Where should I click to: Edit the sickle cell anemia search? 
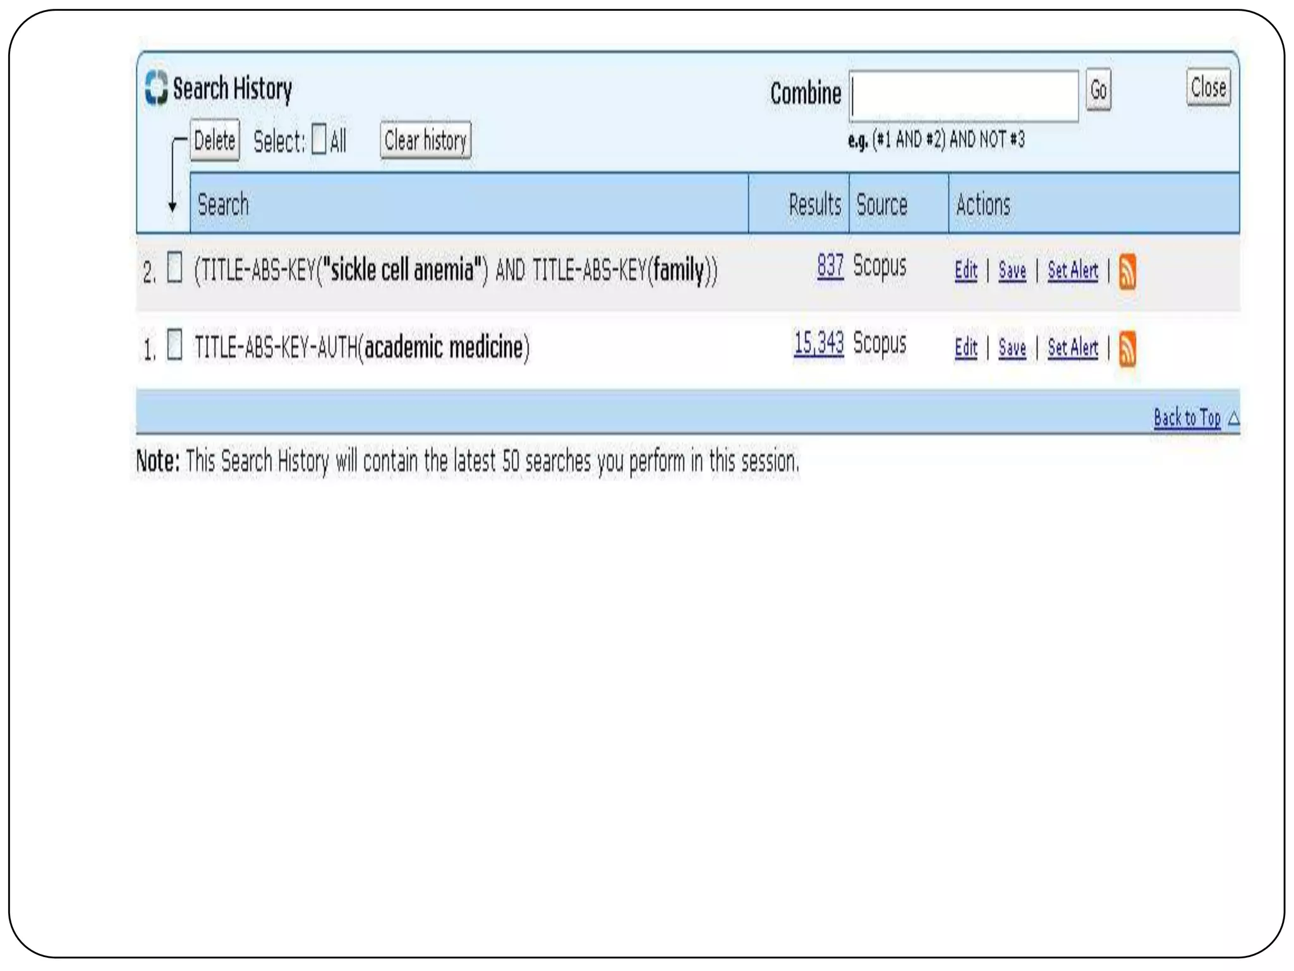[965, 271]
